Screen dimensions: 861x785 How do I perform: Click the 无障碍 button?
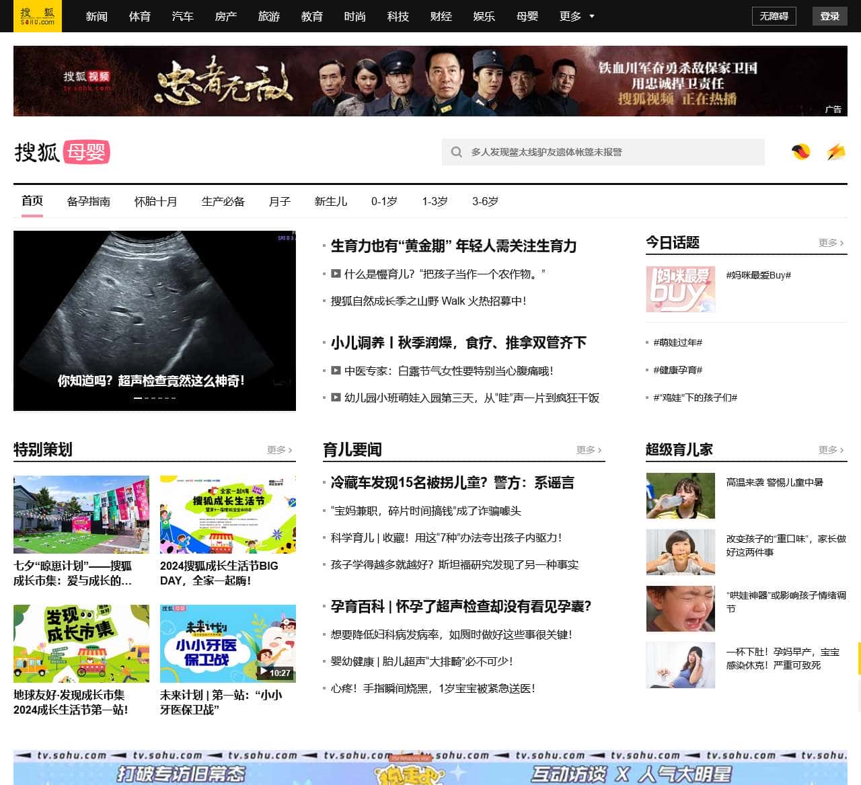(774, 16)
